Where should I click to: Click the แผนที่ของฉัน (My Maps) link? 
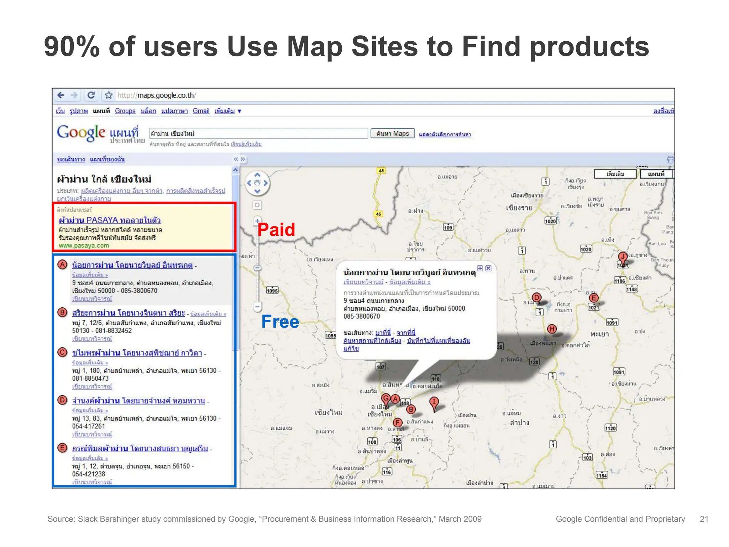point(107,159)
